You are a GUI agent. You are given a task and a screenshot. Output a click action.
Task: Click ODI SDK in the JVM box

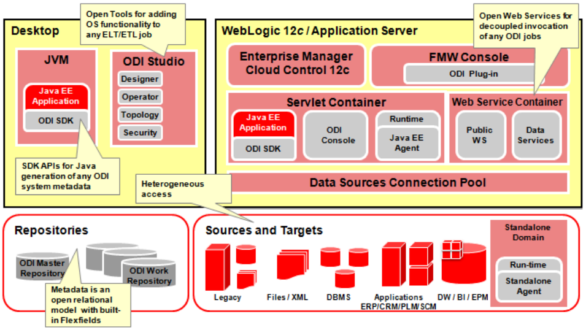56,121
